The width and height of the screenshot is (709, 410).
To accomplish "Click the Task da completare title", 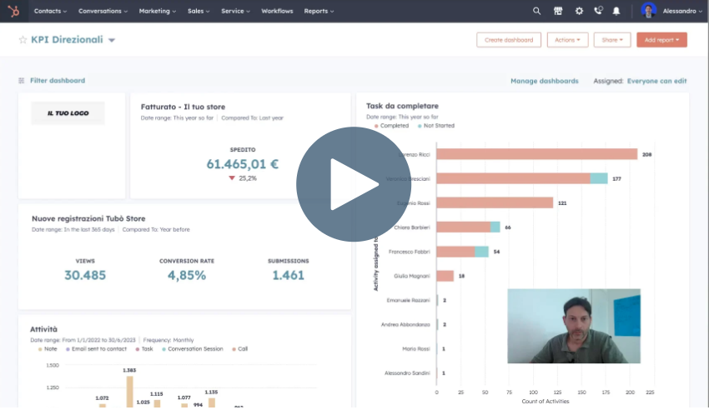I will [x=402, y=106].
